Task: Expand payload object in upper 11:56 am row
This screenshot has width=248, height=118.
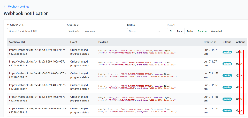Action: point(99,98)
